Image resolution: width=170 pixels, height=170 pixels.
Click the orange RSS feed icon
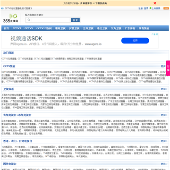(166, 8)
